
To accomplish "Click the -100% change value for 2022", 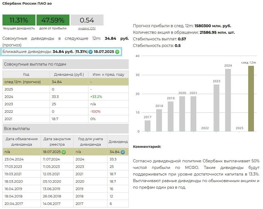I will (95, 112).
